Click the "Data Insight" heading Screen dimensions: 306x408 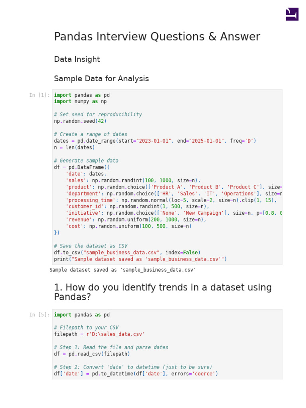click(x=77, y=59)
